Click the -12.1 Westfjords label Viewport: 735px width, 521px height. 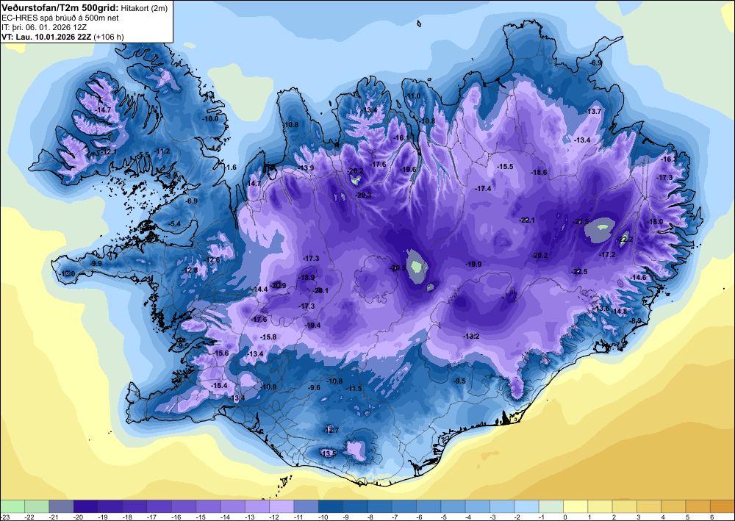pos(109,152)
